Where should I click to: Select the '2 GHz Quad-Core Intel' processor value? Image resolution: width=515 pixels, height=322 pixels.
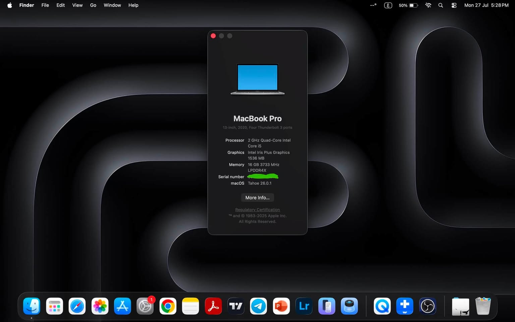269,140
